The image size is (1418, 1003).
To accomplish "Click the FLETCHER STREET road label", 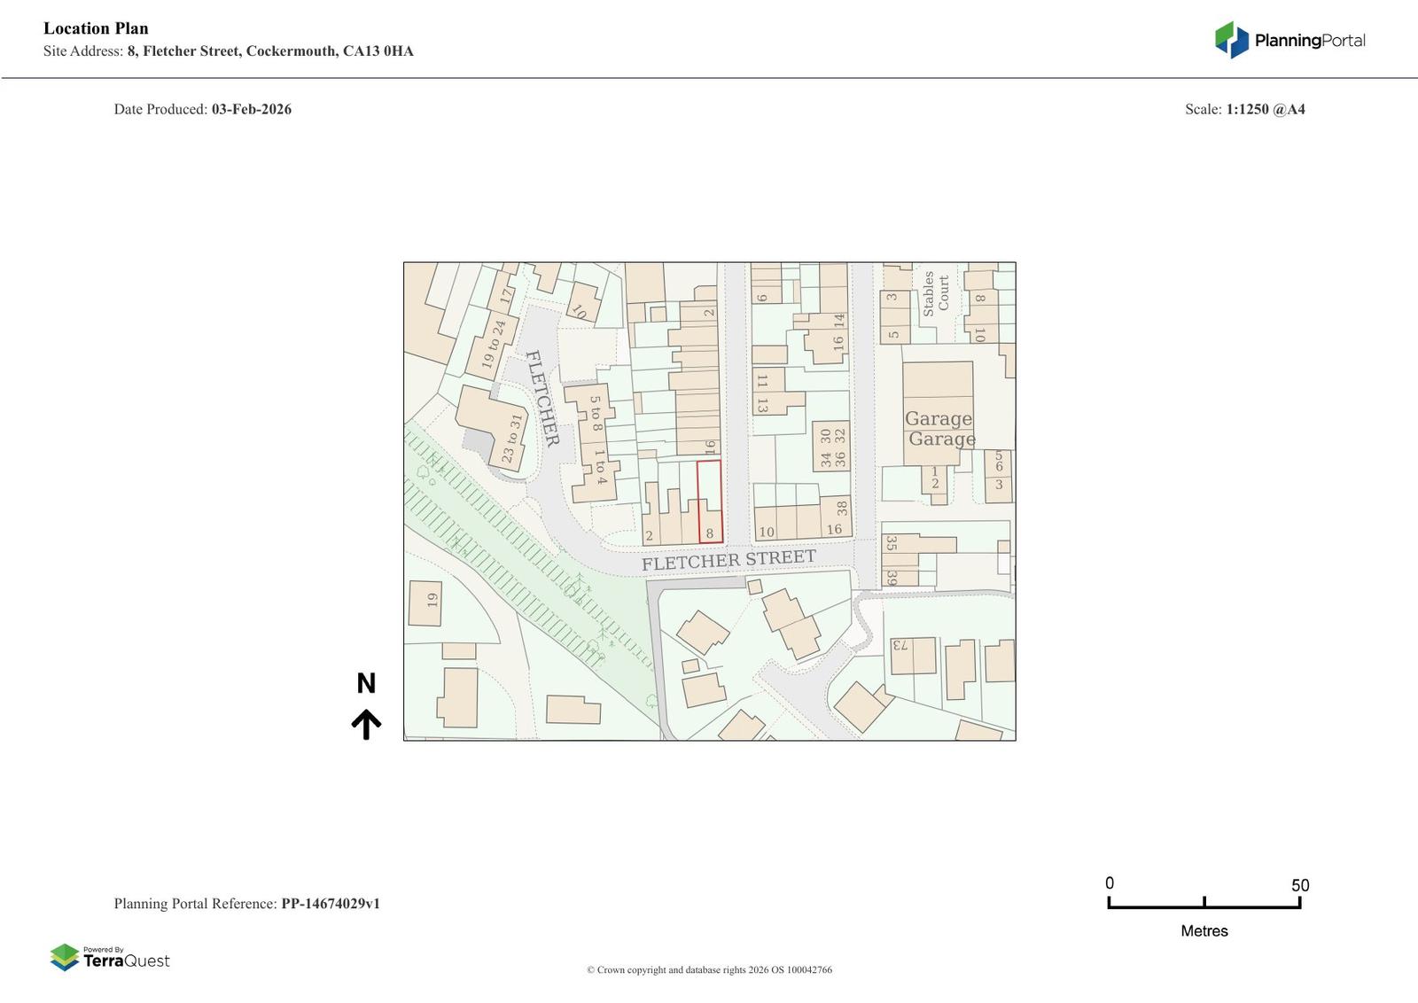I will pyautogui.click(x=728, y=560).
